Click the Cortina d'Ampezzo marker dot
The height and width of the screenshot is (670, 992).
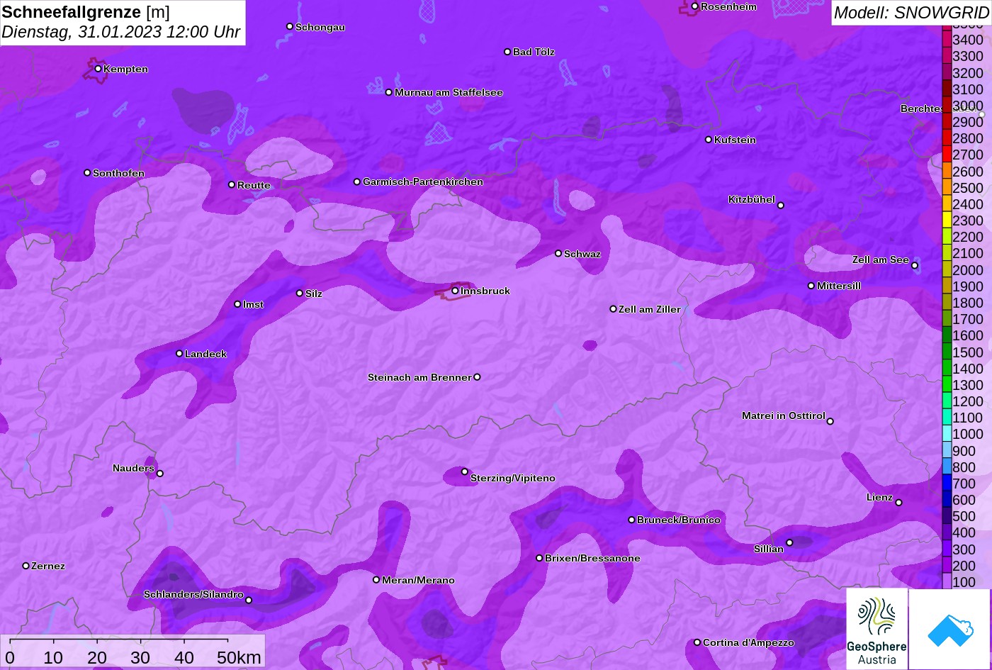coord(697,642)
